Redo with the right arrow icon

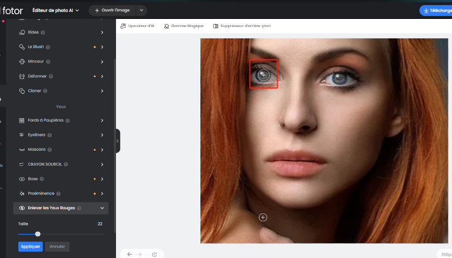click(140, 254)
